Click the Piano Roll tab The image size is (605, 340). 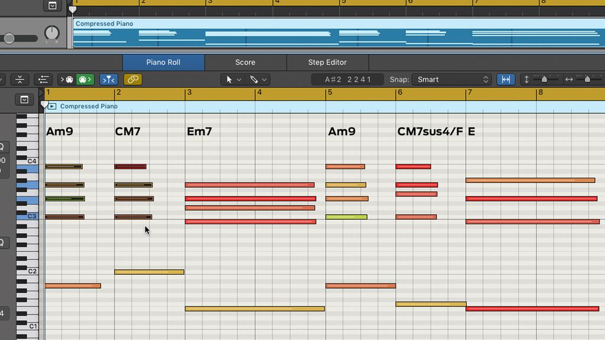pos(163,62)
